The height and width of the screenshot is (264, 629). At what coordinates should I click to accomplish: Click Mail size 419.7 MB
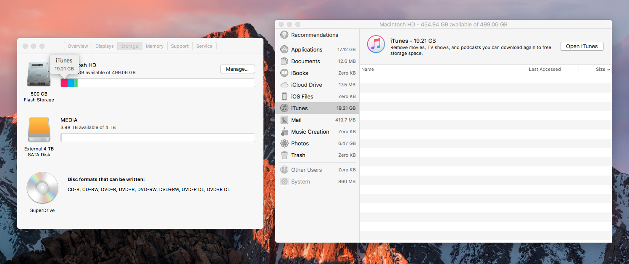coord(345,120)
